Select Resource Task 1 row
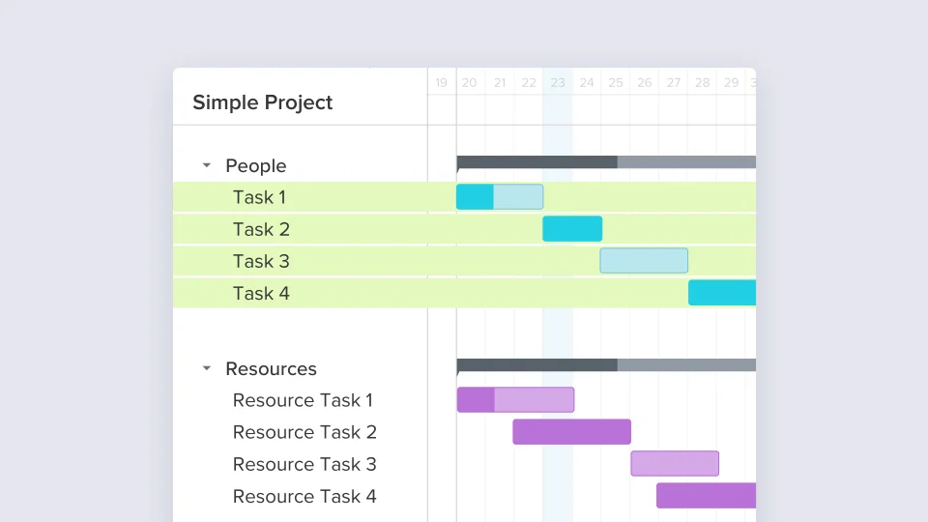Viewport: 928px width, 522px height. pos(303,400)
